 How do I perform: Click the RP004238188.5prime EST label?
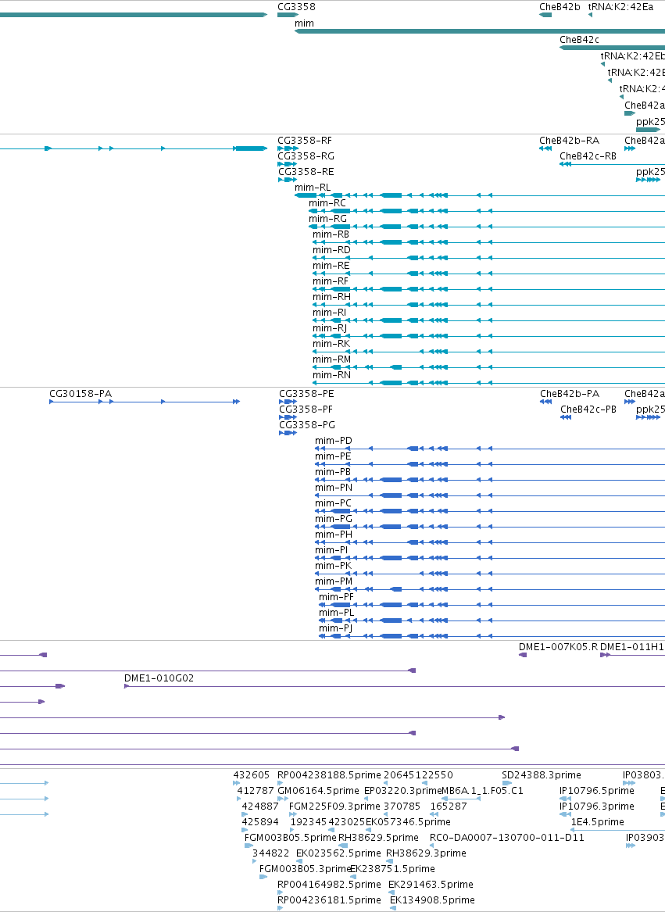coord(329,775)
